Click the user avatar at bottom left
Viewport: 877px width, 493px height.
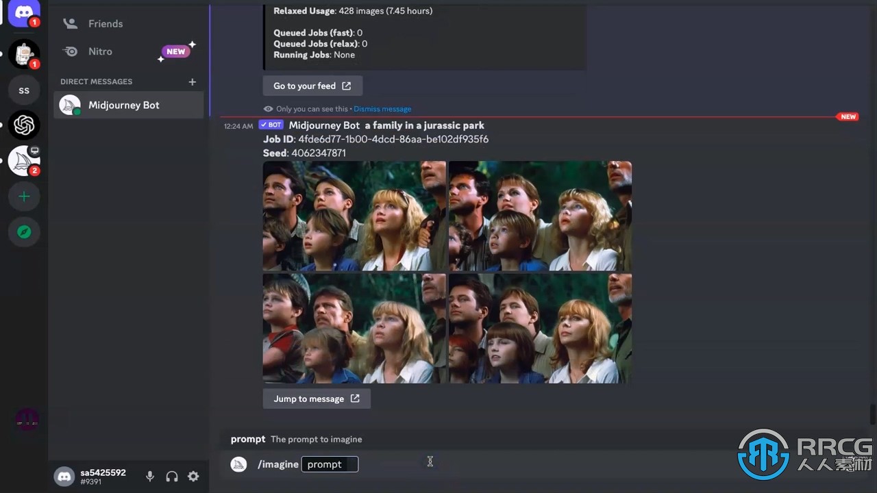point(64,477)
